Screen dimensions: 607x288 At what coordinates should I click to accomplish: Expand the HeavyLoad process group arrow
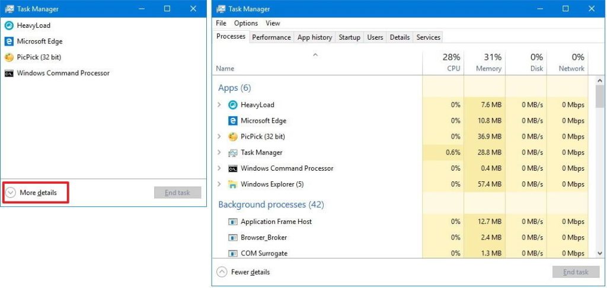pos(219,105)
